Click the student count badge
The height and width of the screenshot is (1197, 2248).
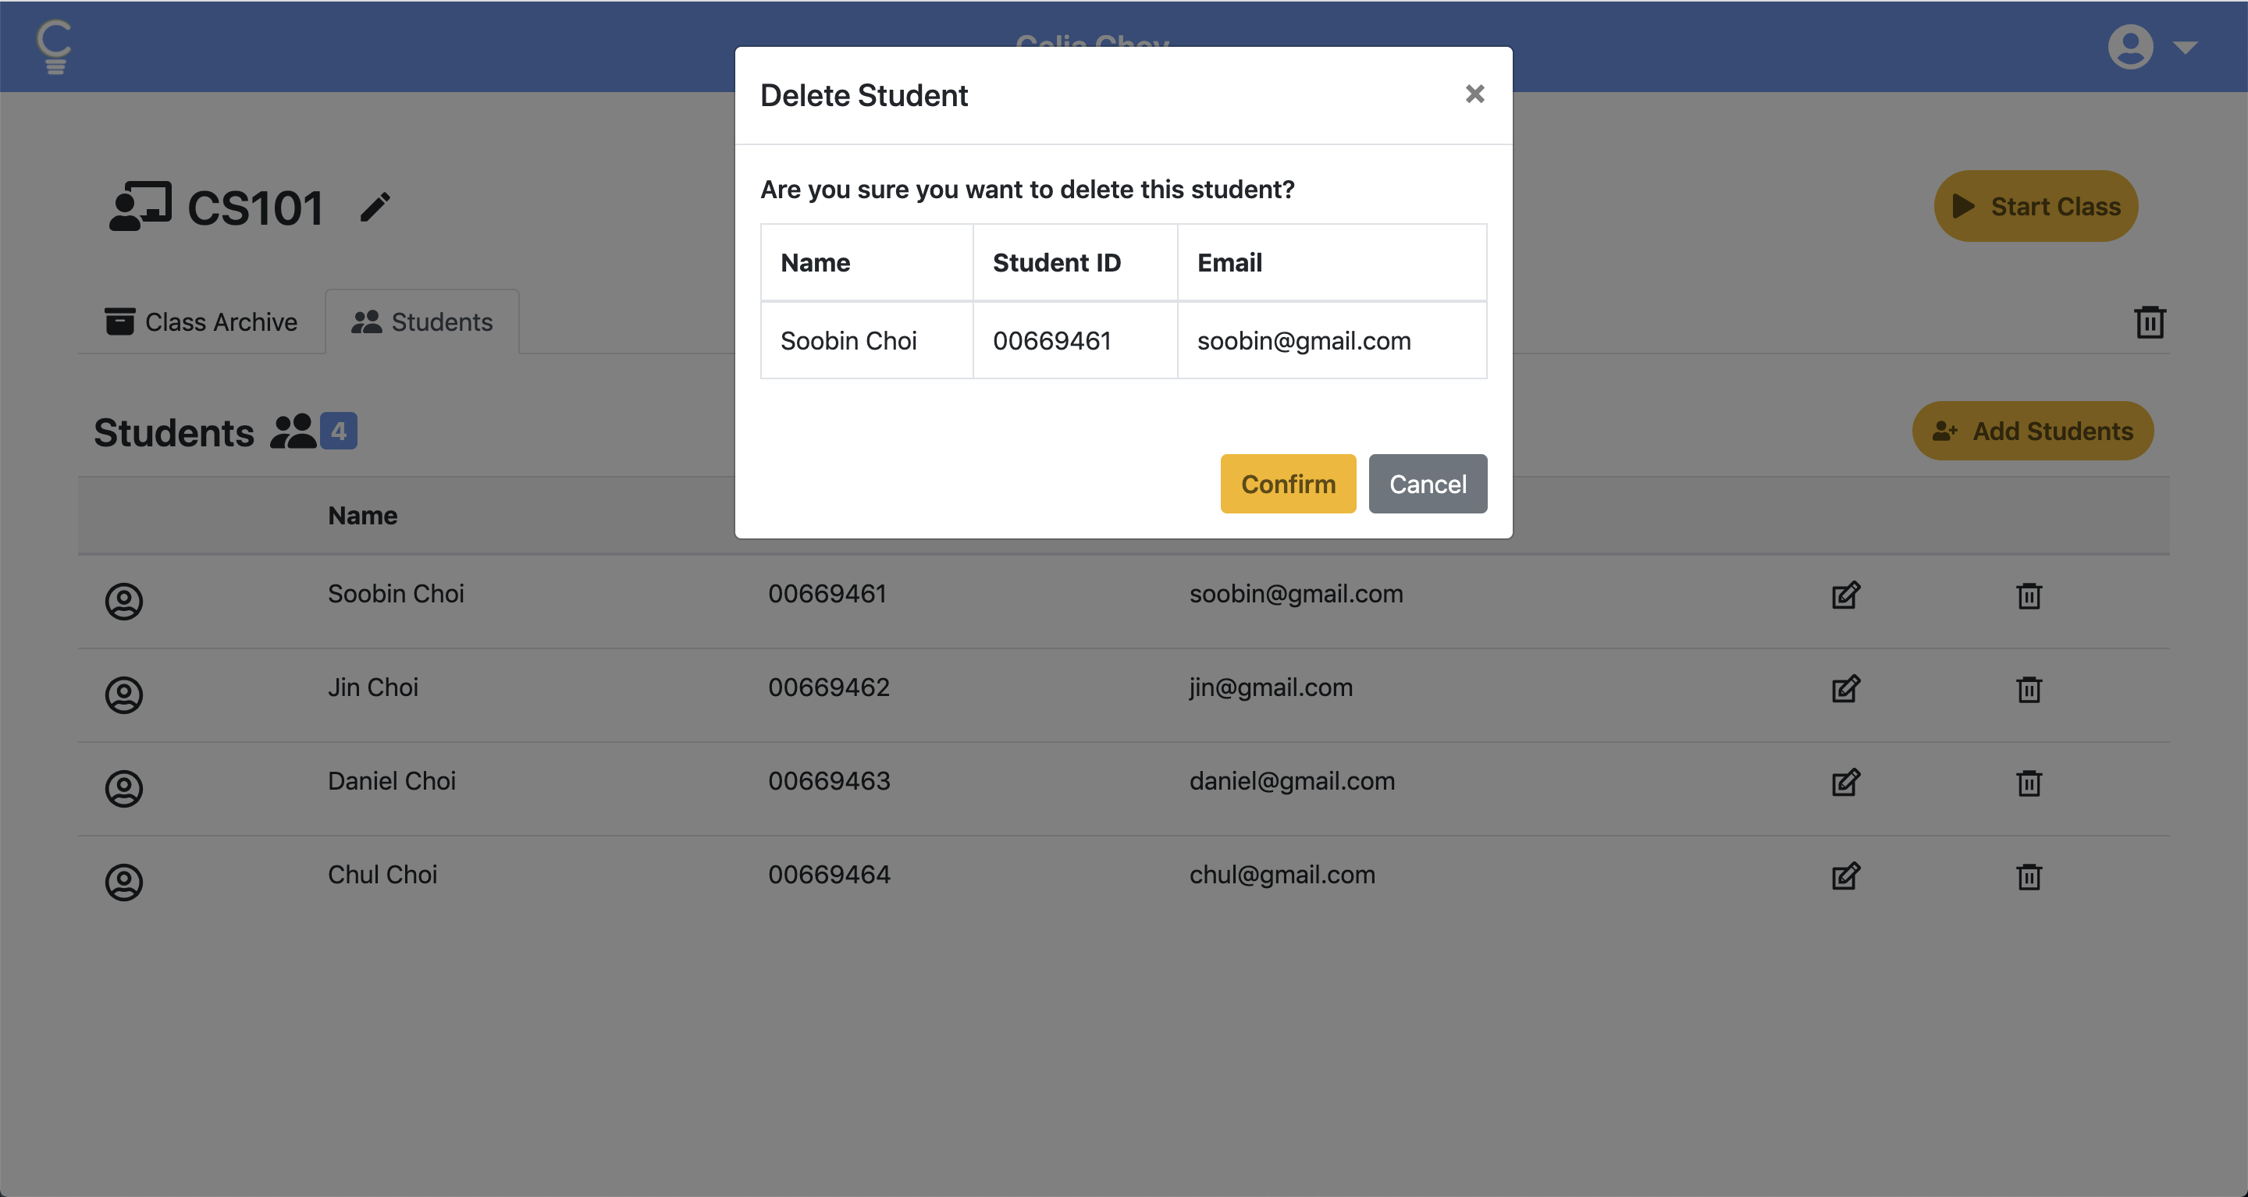pos(339,431)
